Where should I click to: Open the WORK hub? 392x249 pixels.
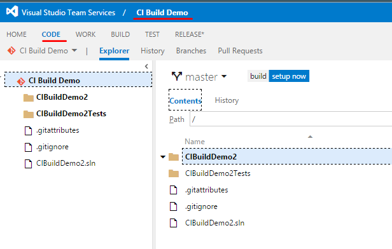click(x=85, y=34)
